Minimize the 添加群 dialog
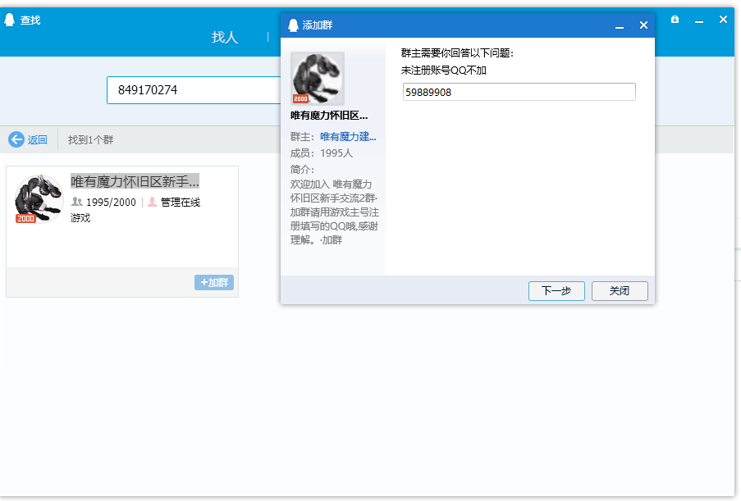 click(x=620, y=26)
